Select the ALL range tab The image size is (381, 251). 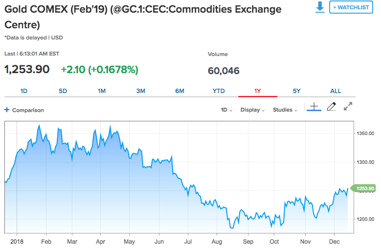(x=336, y=91)
